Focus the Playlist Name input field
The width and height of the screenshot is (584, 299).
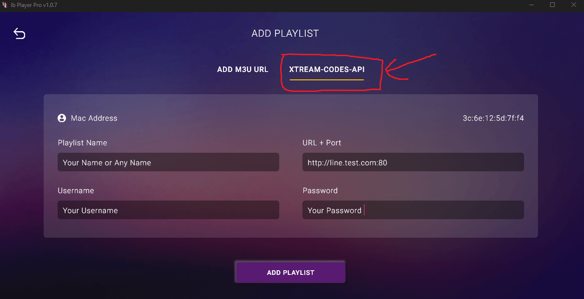168,162
